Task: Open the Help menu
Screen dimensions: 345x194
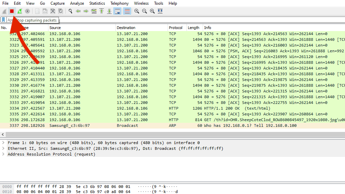Action: point(173,3)
